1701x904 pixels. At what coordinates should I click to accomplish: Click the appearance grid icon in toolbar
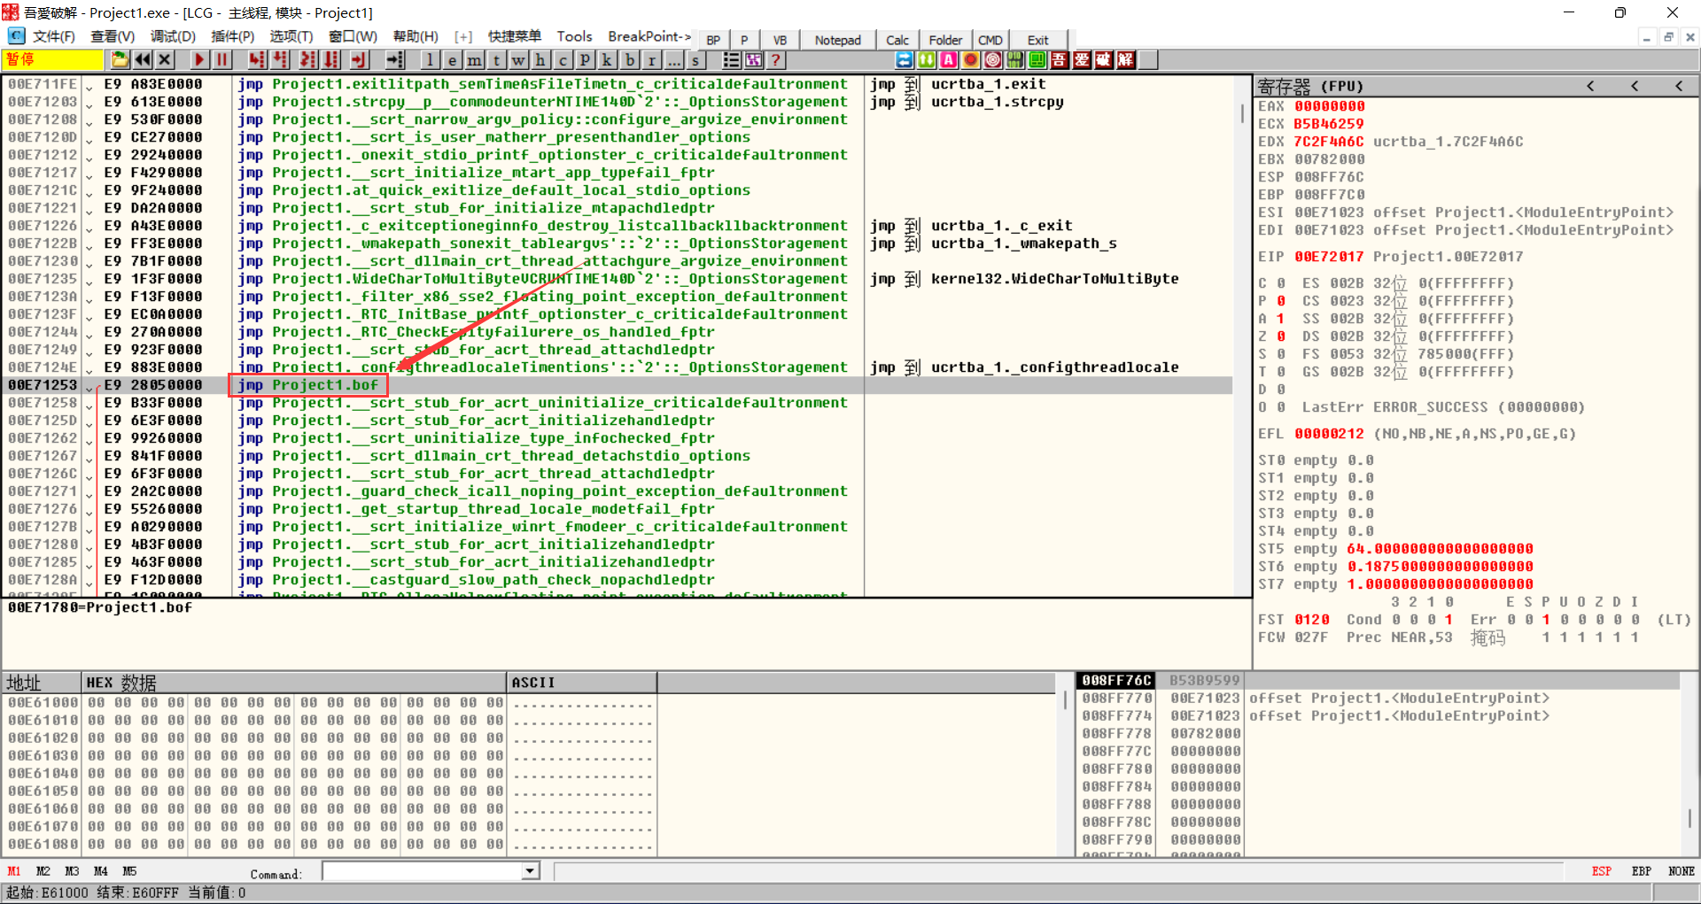[753, 60]
